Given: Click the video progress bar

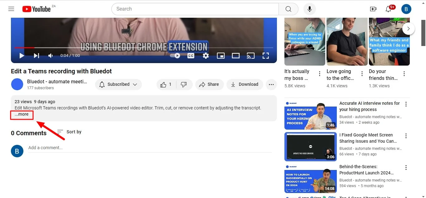Looking at the screenshot, I should click(x=144, y=48).
